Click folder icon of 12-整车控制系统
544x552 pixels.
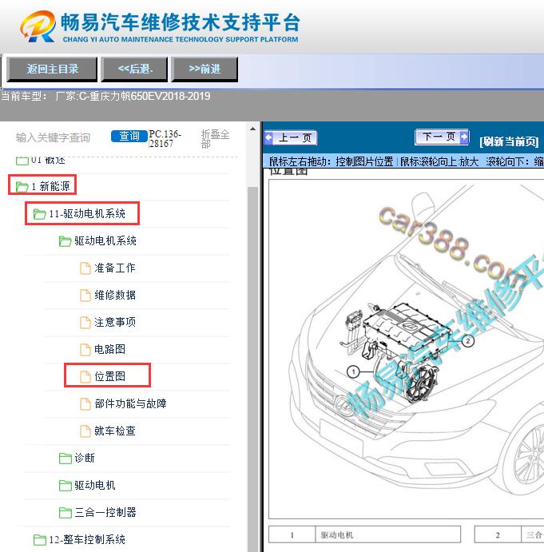pos(39,540)
